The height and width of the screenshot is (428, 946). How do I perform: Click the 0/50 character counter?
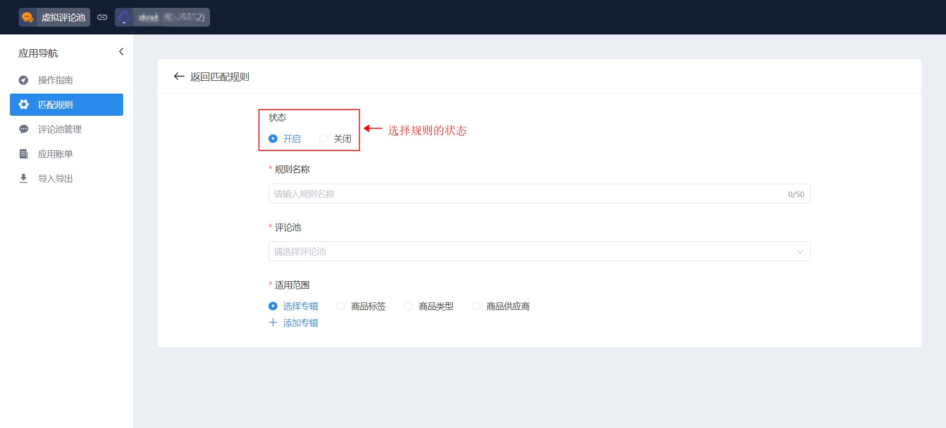[796, 194]
